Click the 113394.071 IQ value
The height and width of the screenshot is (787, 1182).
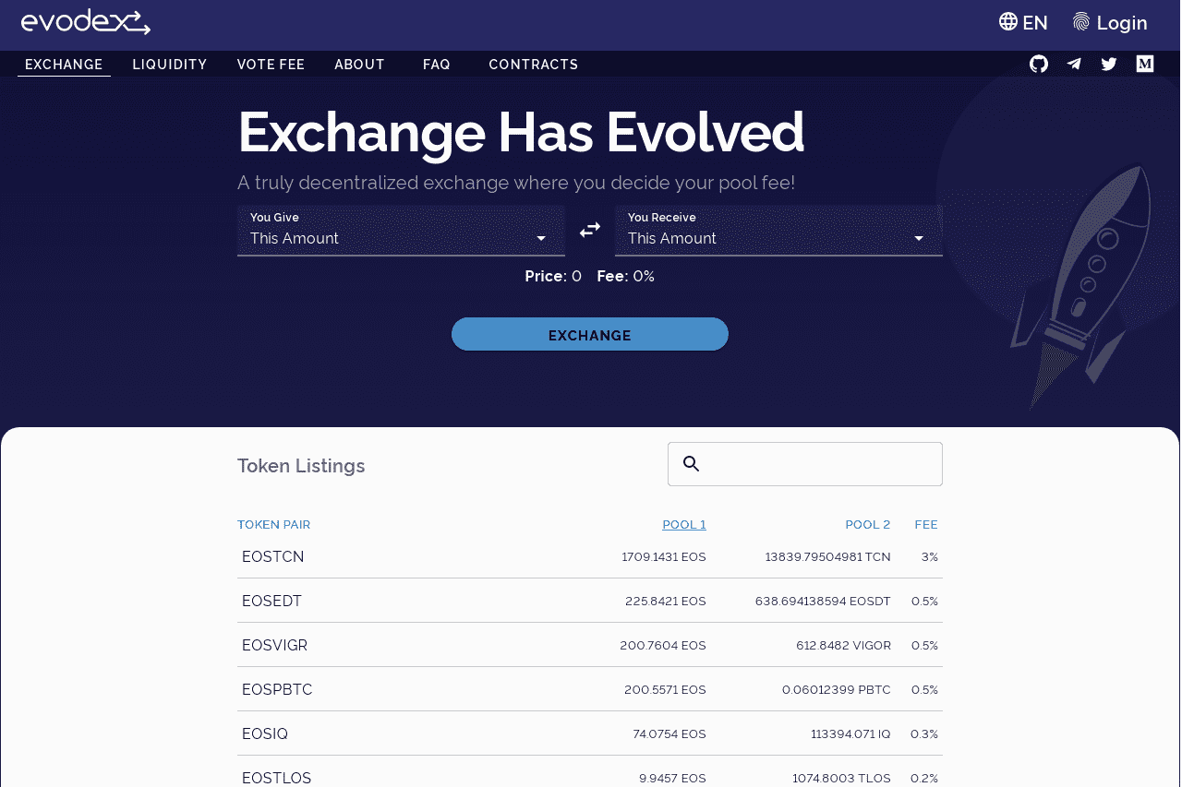pyautogui.click(x=850, y=734)
